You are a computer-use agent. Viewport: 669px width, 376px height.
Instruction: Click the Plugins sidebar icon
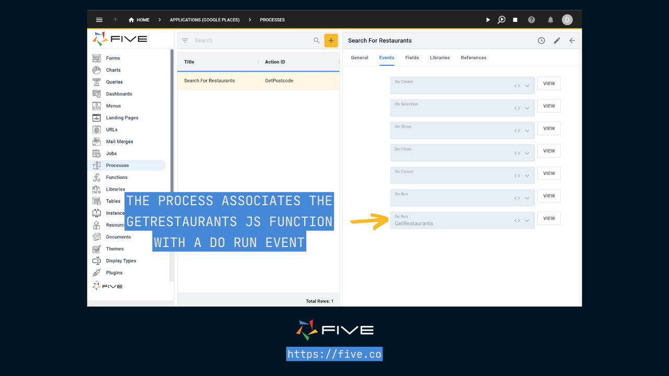pyautogui.click(x=97, y=273)
